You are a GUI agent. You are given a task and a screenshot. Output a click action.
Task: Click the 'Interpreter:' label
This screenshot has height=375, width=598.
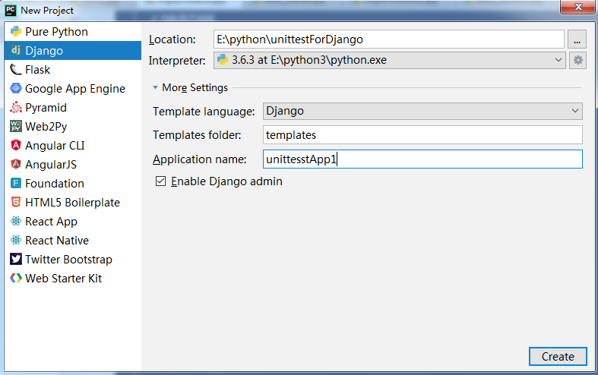tap(177, 61)
